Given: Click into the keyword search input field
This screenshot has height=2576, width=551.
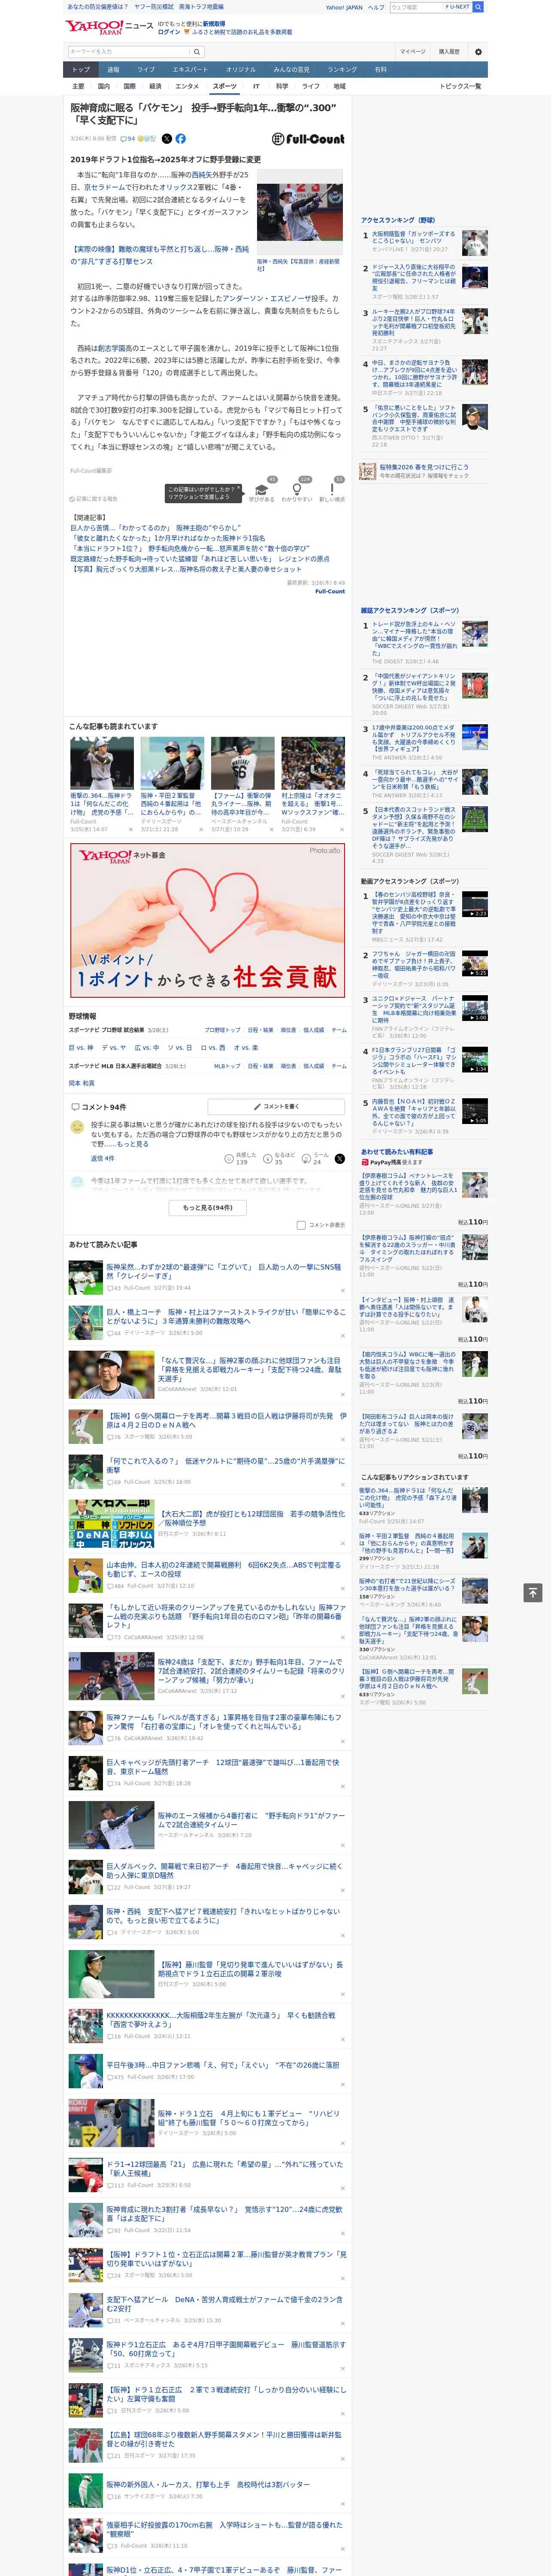Looking at the screenshot, I should pos(129,51).
